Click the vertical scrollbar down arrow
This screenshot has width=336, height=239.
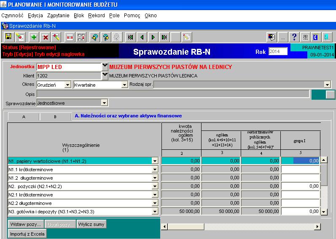pyautogui.click(x=324, y=212)
